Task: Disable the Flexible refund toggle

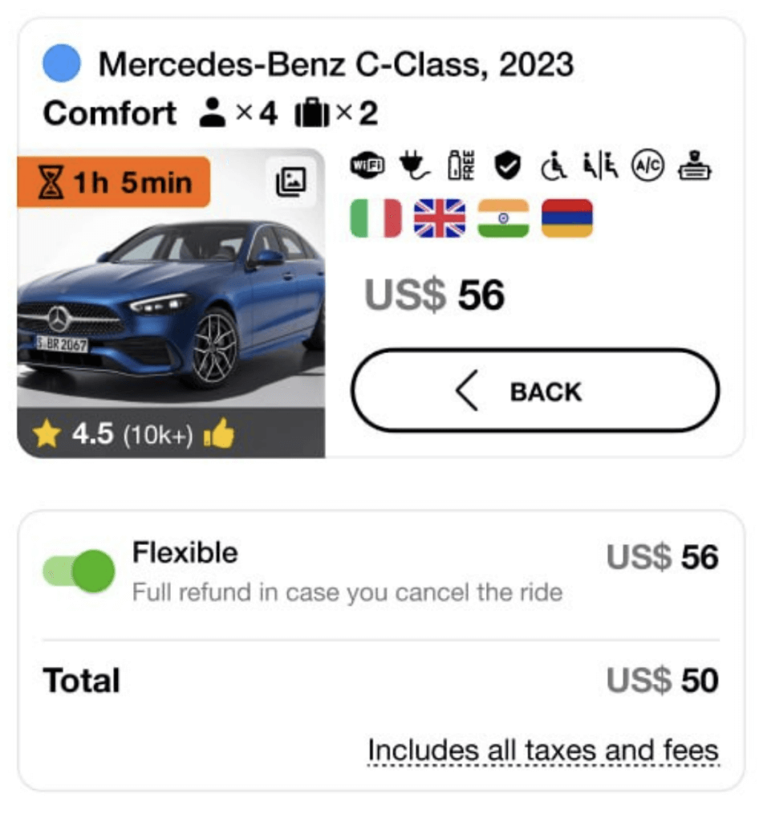Action: 79,571
